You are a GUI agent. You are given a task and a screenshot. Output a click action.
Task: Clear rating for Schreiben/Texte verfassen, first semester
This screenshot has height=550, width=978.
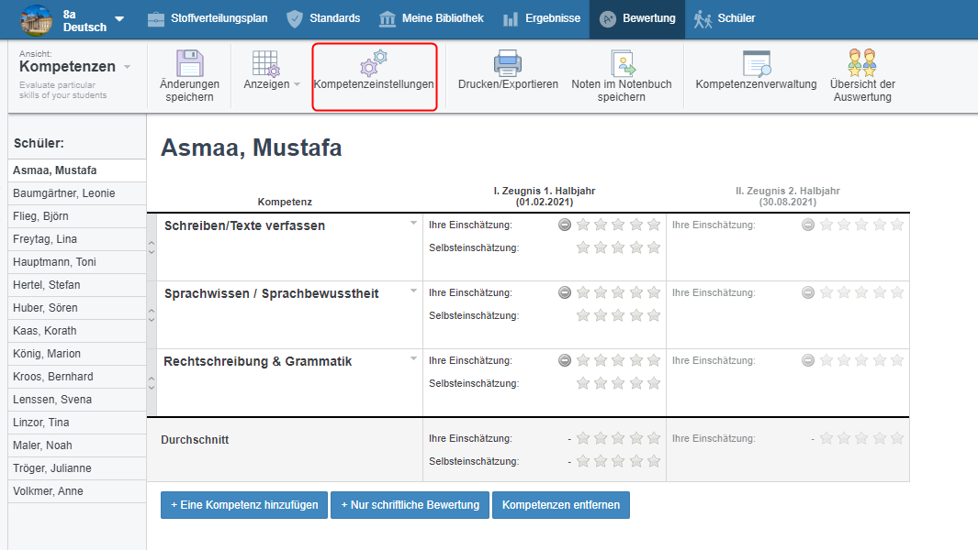click(565, 225)
